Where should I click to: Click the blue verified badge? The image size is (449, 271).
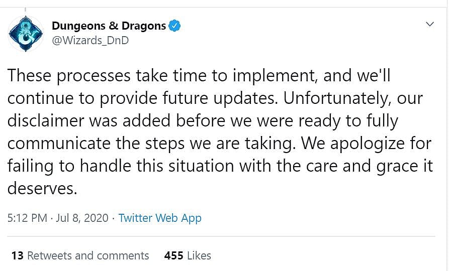tap(174, 26)
